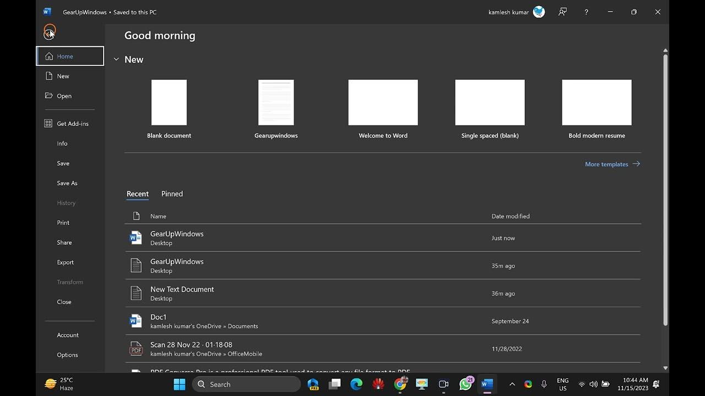Click the microphone icon in system tray
This screenshot has height=396, width=705.
pyautogui.click(x=544, y=384)
